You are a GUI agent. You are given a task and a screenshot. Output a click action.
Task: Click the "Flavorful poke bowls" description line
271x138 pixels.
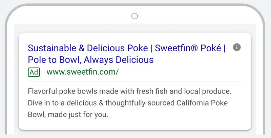pos(129,91)
